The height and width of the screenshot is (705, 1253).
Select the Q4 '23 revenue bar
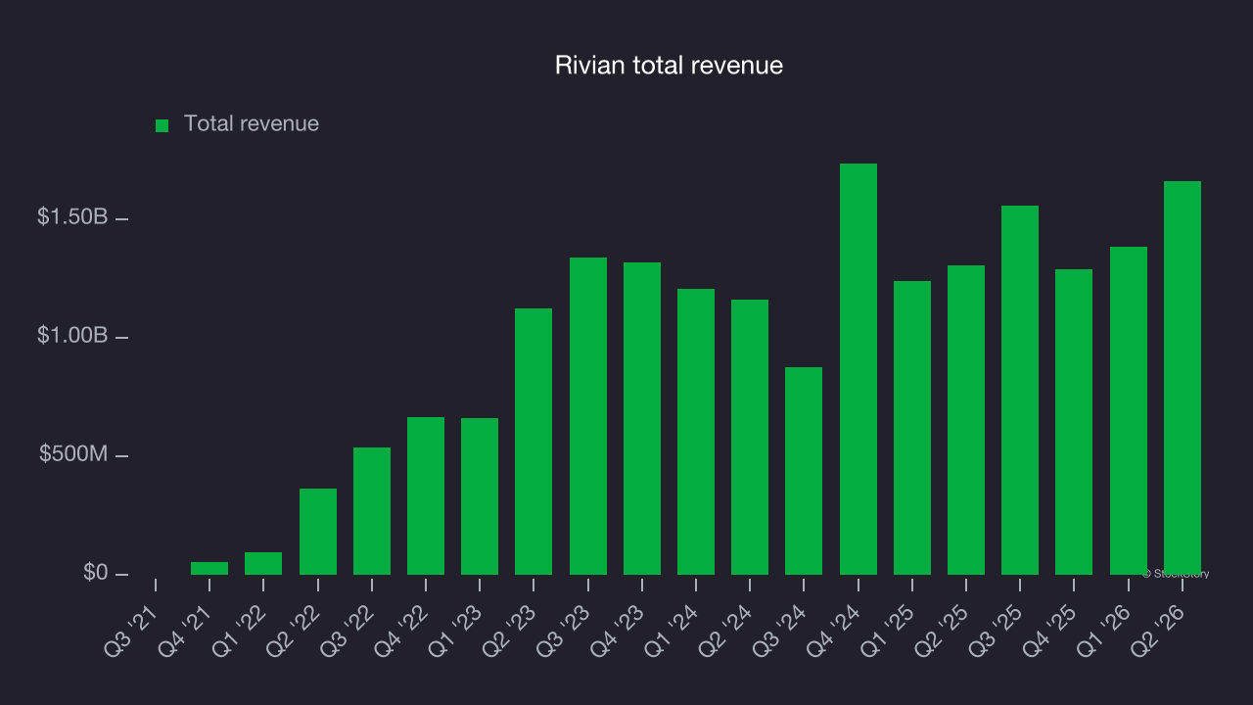pos(642,418)
